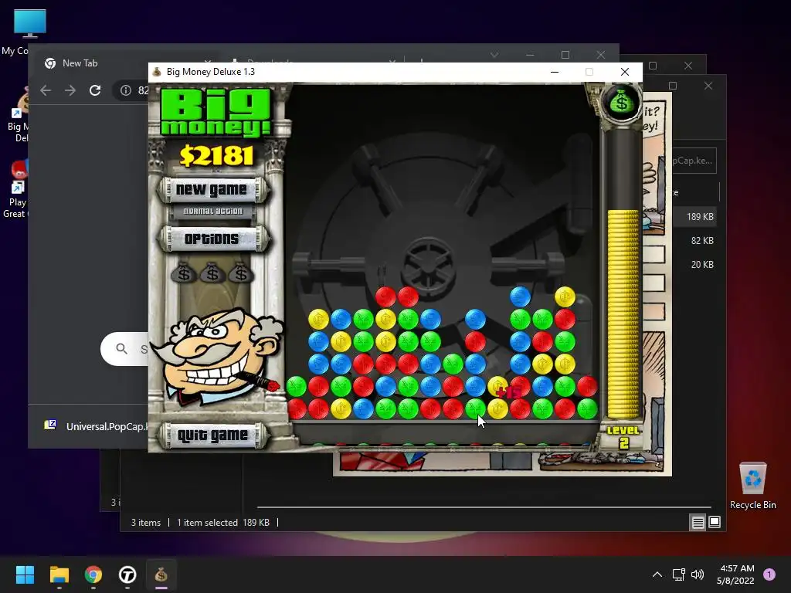Open Google Chrome from the taskbar
Screen dimensions: 791x593
tap(93, 574)
